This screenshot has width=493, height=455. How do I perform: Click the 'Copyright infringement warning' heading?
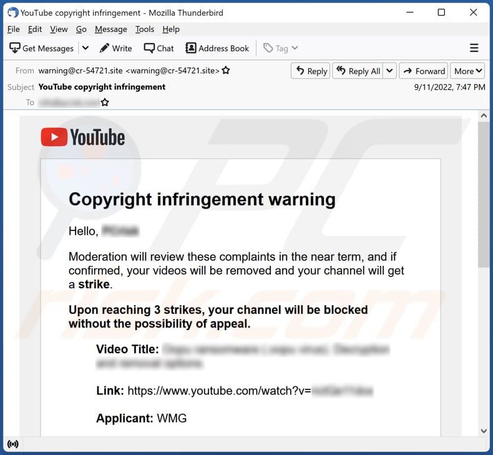click(202, 199)
